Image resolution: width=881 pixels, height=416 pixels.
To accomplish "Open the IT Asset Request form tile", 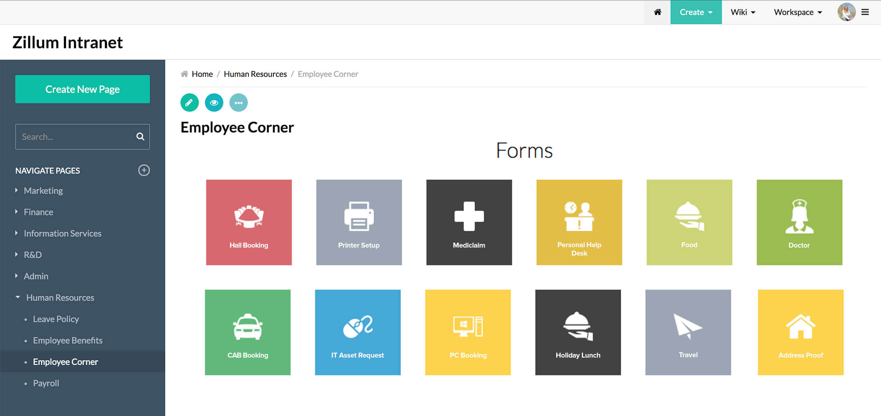I will (x=358, y=332).
